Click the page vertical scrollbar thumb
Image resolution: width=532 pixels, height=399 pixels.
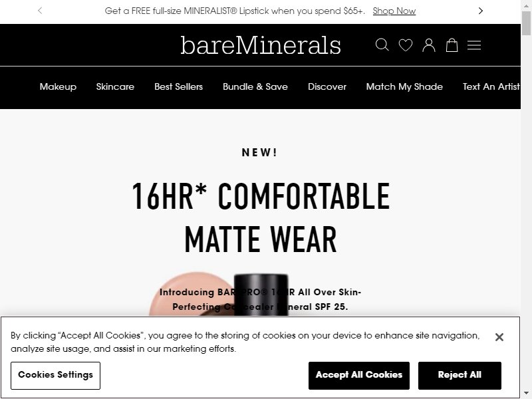click(526, 23)
